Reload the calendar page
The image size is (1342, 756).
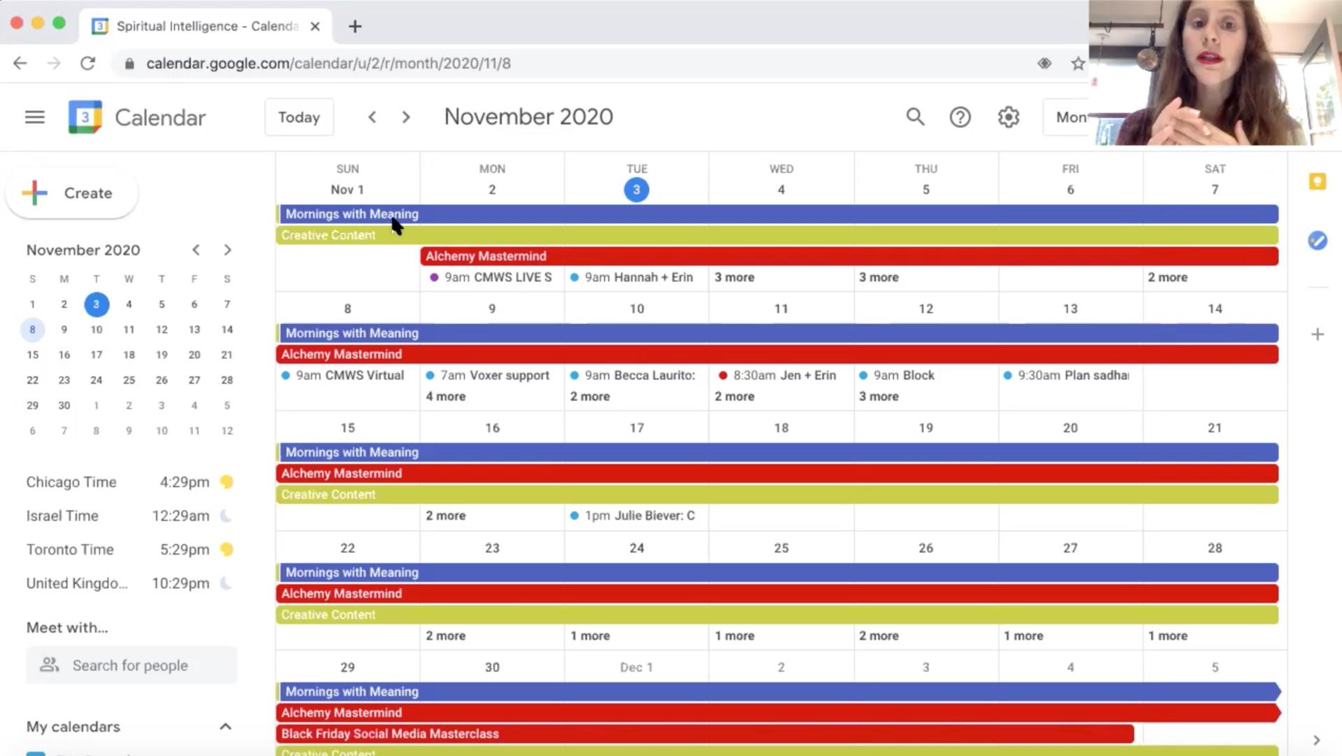(88, 64)
